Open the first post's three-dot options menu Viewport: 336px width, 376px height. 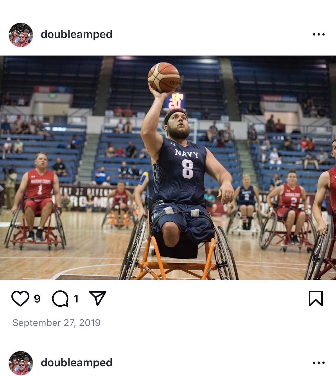tap(319, 34)
